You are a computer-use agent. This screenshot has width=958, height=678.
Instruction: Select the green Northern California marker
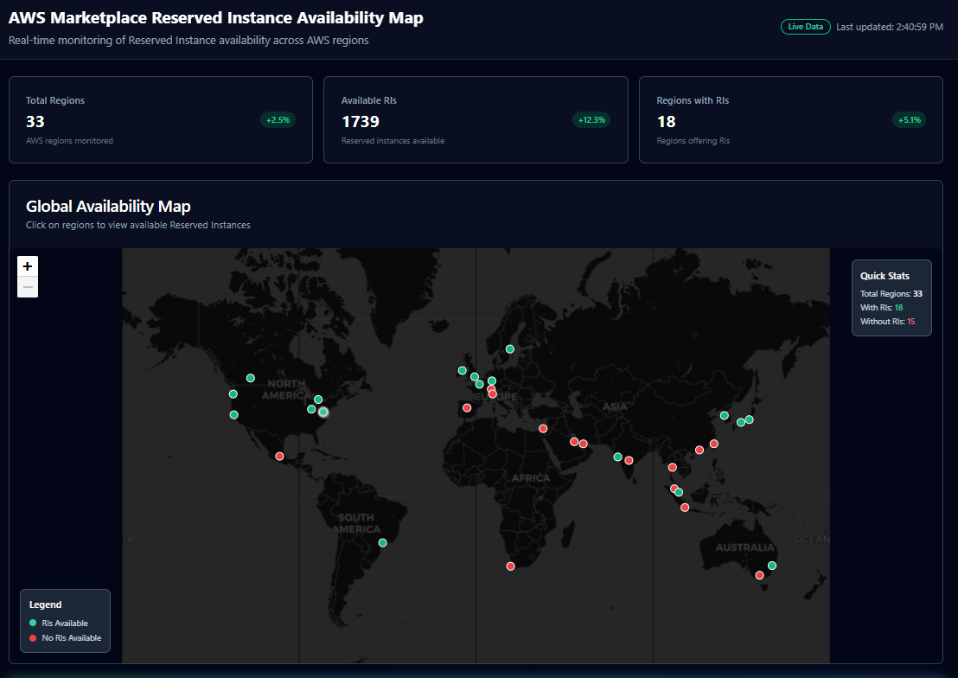coord(233,414)
